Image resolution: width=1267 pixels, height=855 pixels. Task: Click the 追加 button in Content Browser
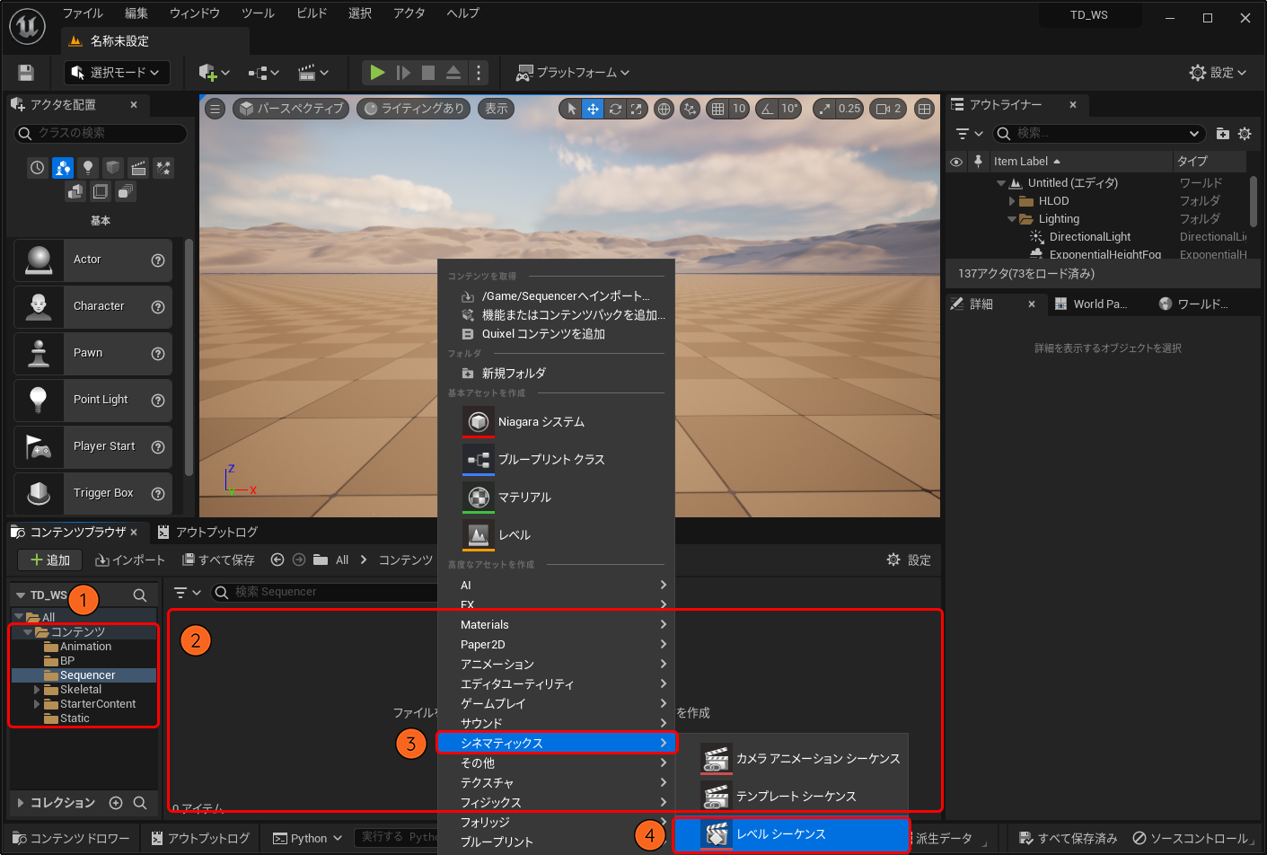coord(50,560)
